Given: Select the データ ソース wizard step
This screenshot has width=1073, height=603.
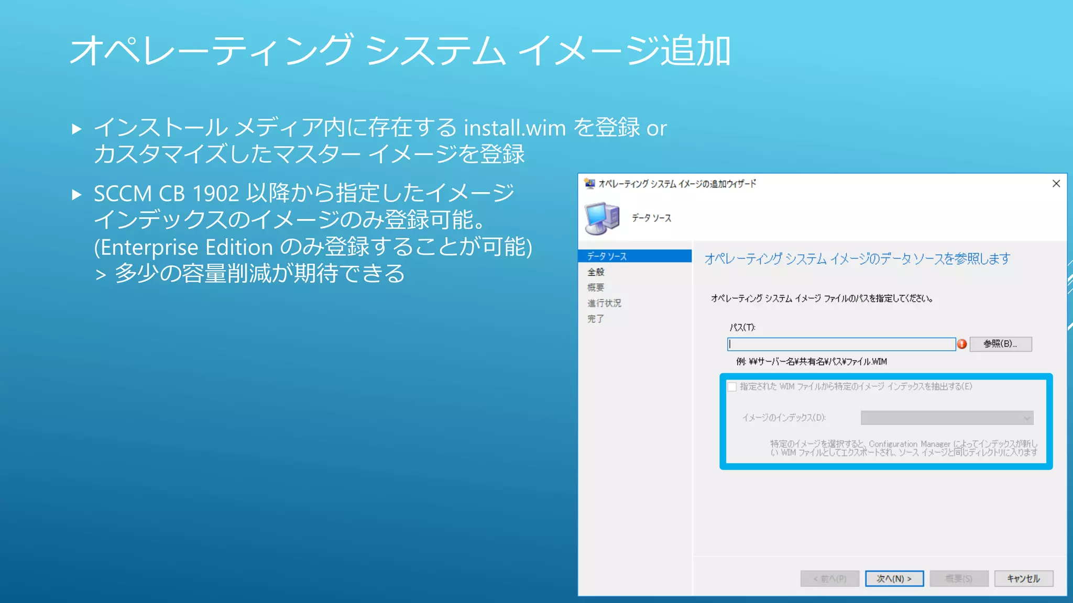Looking at the screenshot, I should pos(634,256).
